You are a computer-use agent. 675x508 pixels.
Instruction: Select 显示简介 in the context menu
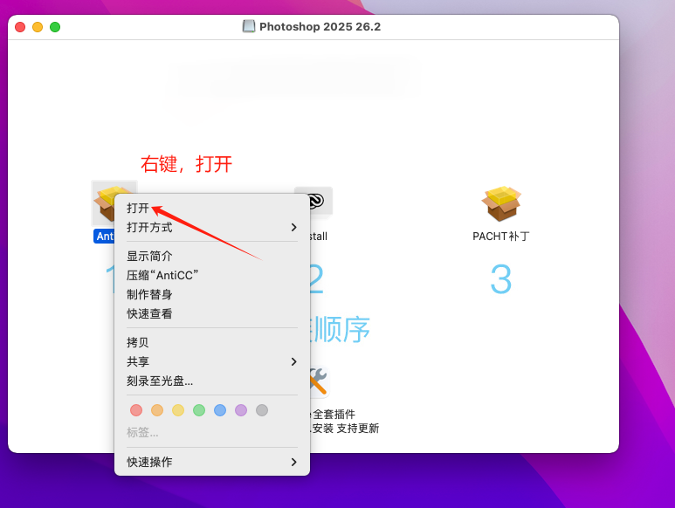tap(212, 257)
